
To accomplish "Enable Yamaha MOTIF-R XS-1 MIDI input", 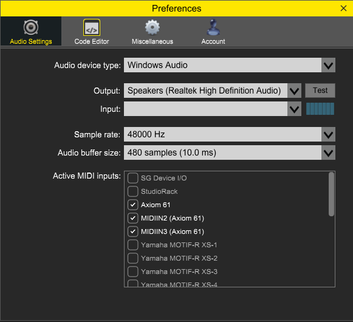I will coord(133,245).
